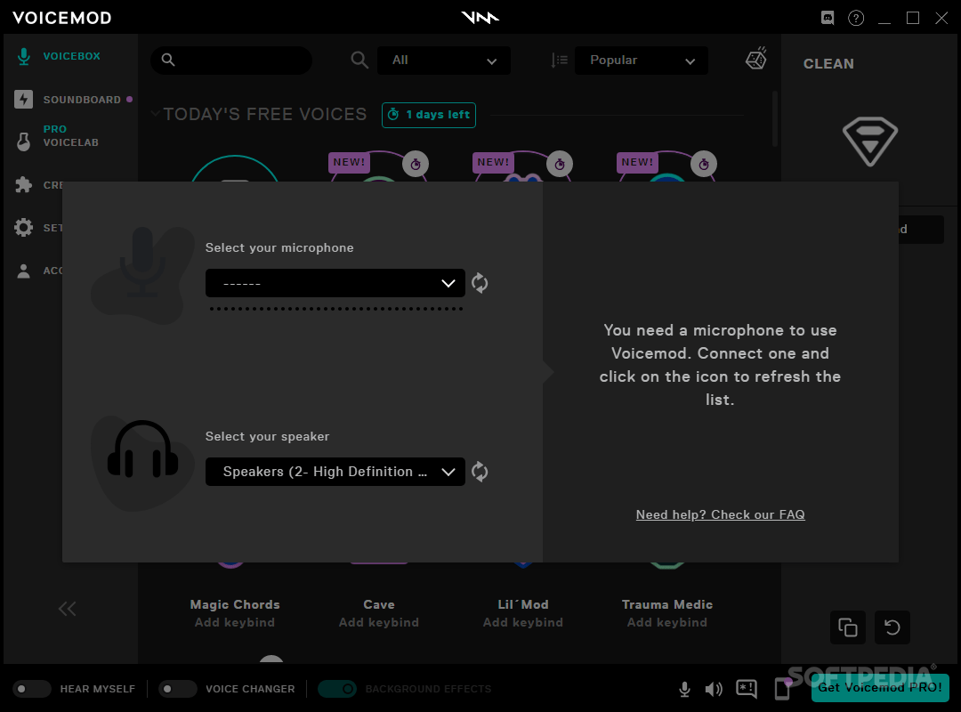This screenshot has width=961, height=712.
Task: Open the Soundboard section
Action: coord(82,100)
